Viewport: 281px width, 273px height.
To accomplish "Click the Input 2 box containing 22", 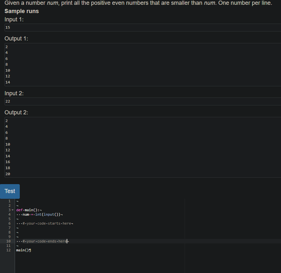I will click(x=143, y=102).
